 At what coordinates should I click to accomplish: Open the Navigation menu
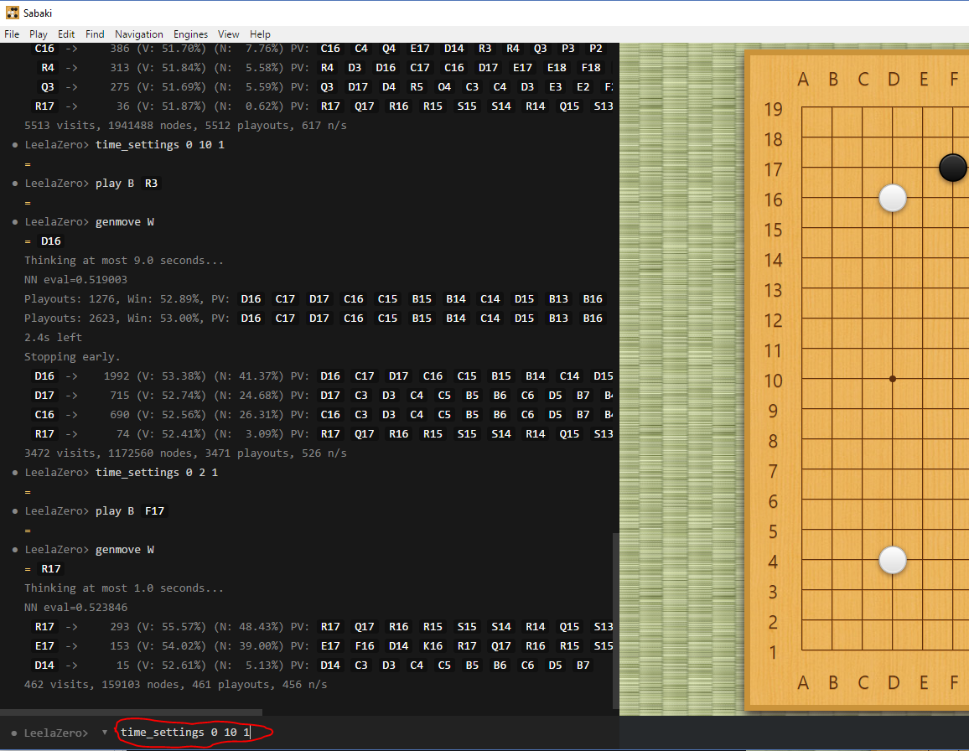[x=138, y=34]
